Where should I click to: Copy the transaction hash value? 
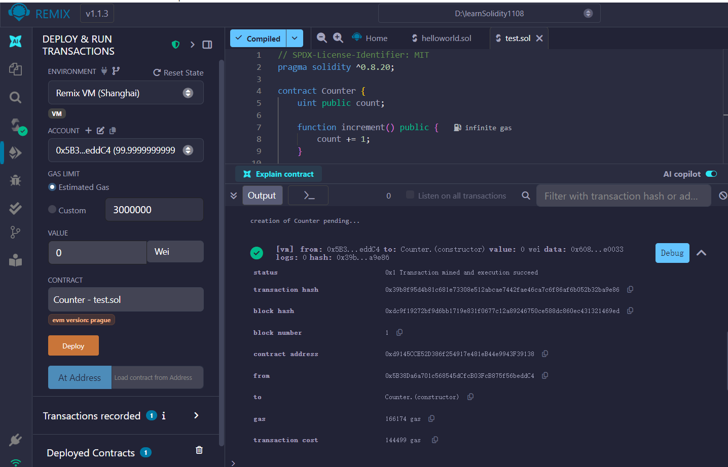click(x=630, y=290)
